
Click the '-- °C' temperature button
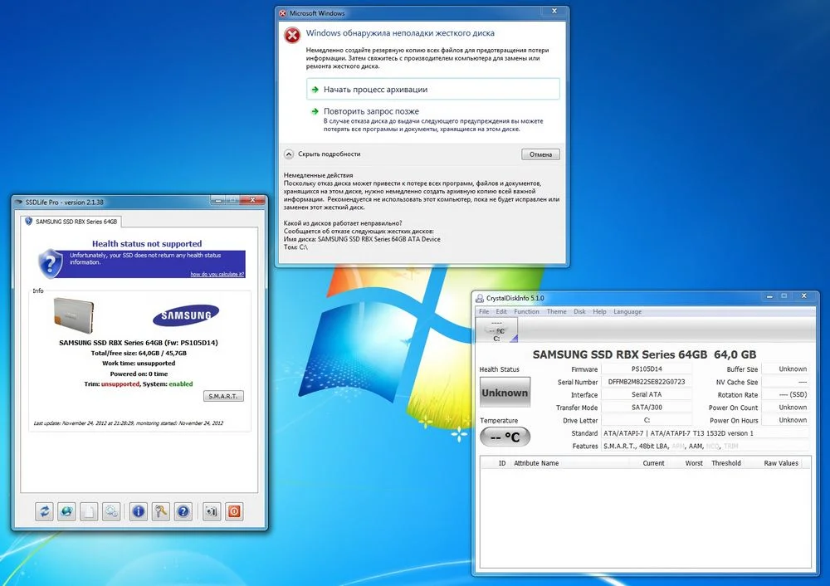[505, 437]
